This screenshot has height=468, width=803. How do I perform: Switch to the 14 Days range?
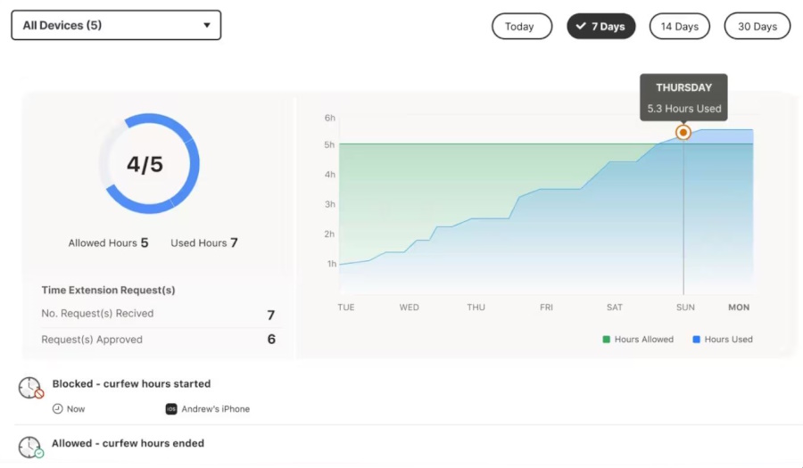680,26
